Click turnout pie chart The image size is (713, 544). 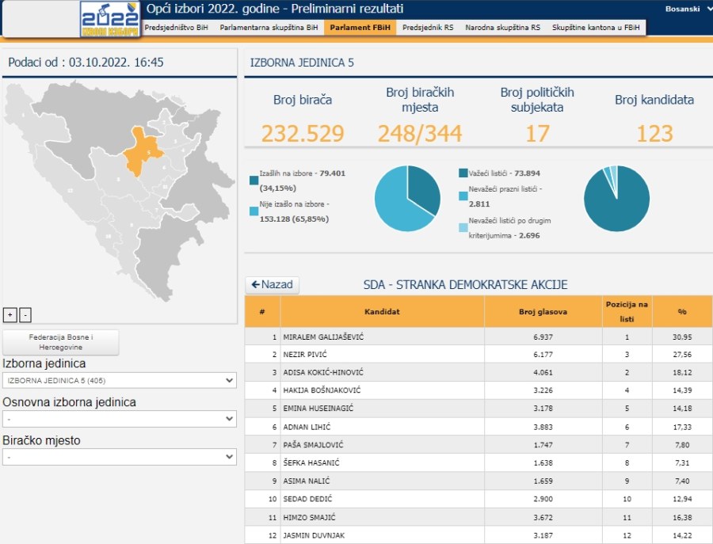[x=407, y=198]
